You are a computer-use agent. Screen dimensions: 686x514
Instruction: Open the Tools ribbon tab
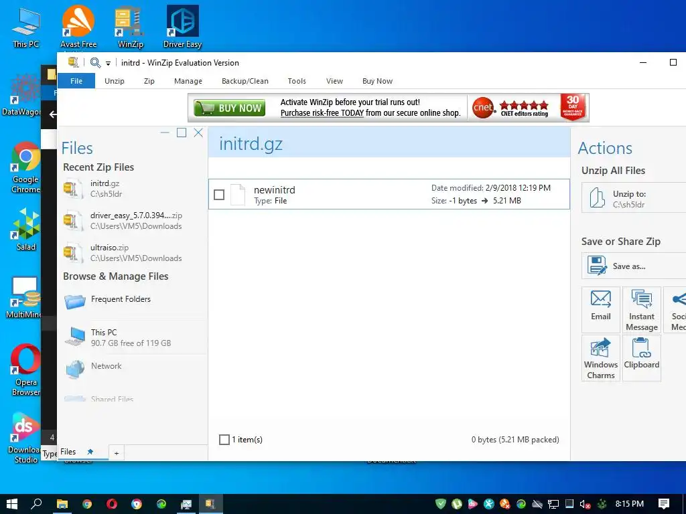(297, 81)
